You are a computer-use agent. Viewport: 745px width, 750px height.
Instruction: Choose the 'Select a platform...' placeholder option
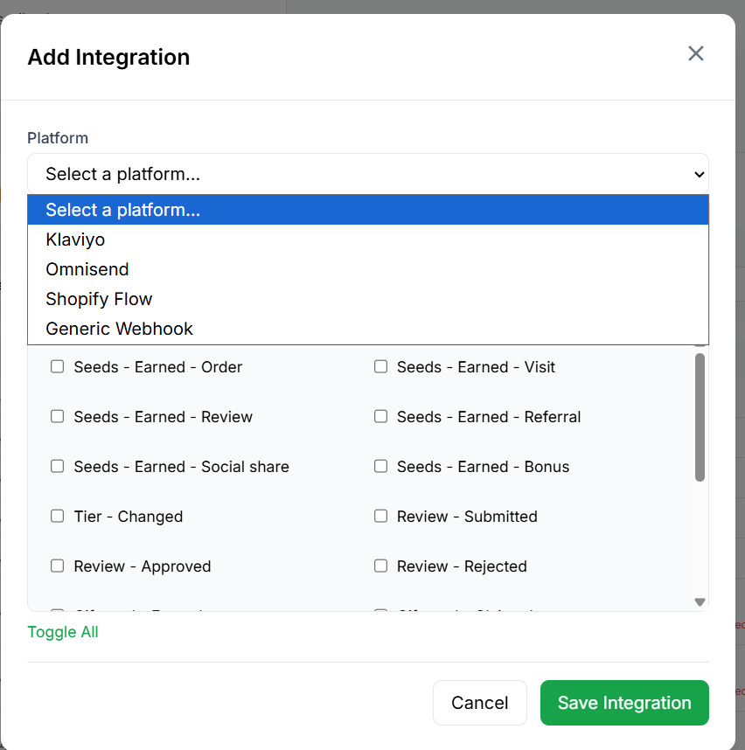click(x=122, y=210)
